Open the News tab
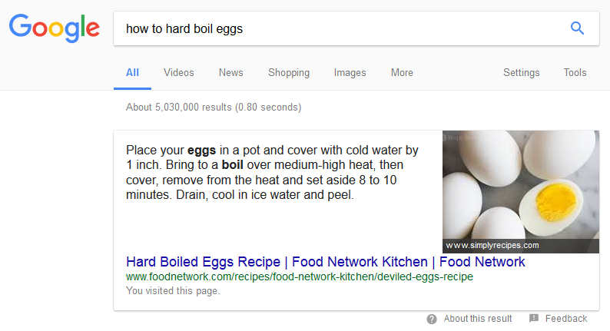The width and height of the screenshot is (610, 331). pyautogui.click(x=230, y=73)
